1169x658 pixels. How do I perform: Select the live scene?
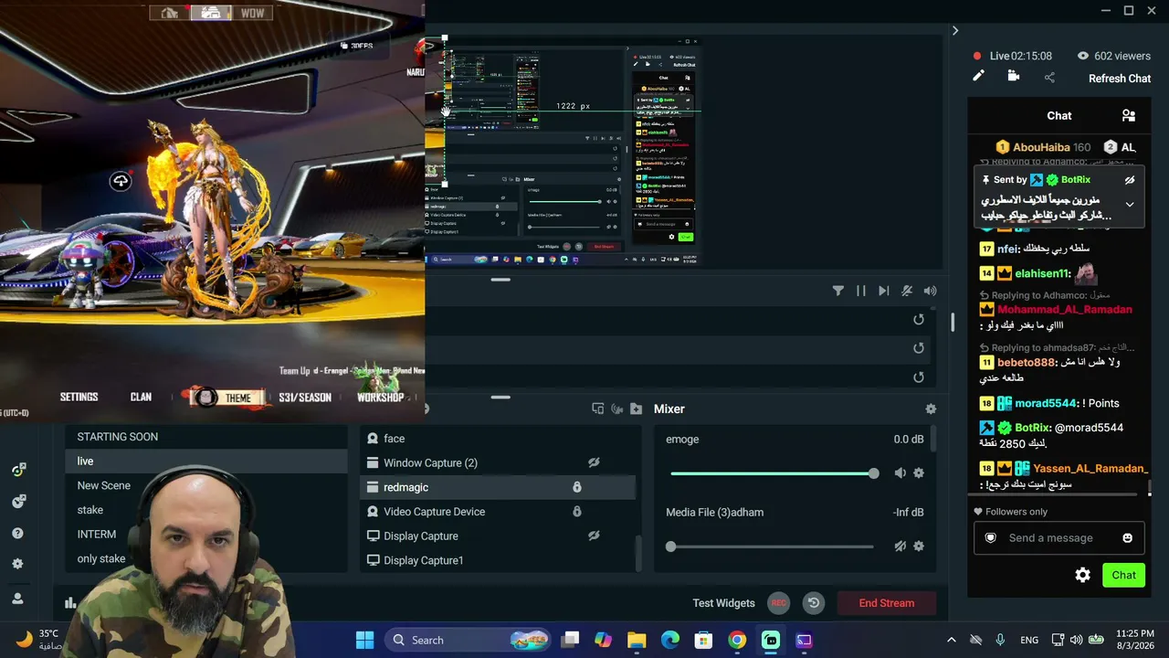[206, 461]
